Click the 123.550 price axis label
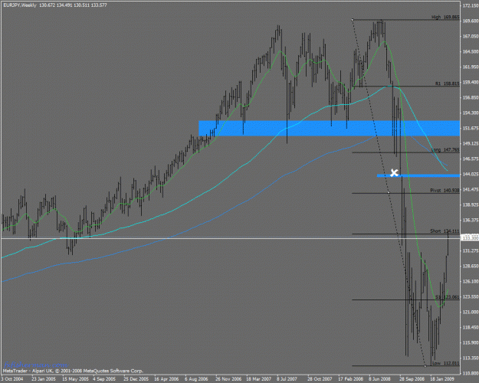Screen dimensions: 479x383 click(471, 296)
